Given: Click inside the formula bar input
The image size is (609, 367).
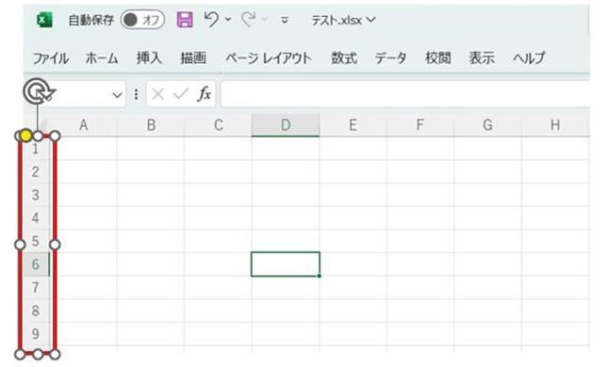Looking at the screenshot, I should [405, 94].
